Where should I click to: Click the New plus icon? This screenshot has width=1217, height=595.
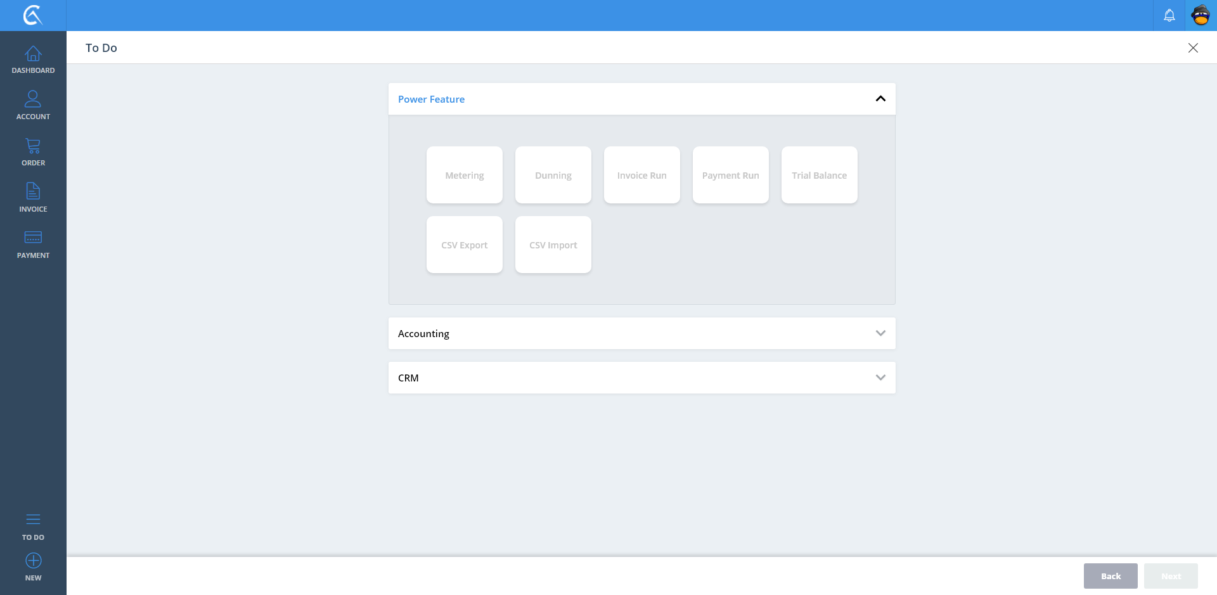pos(33,561)
